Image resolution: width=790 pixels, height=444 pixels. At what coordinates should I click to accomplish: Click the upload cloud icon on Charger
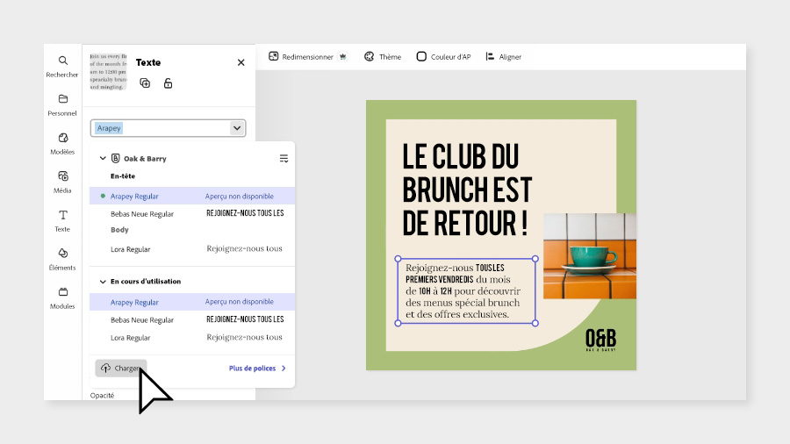[x=106, y=368]
